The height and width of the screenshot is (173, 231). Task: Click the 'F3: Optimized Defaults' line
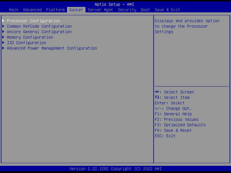pyautogui.click(x=180, y=125)
